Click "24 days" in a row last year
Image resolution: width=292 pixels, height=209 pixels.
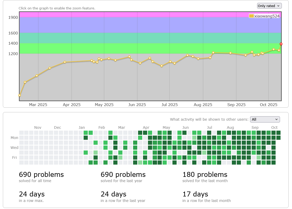click(x=114, y=194)
